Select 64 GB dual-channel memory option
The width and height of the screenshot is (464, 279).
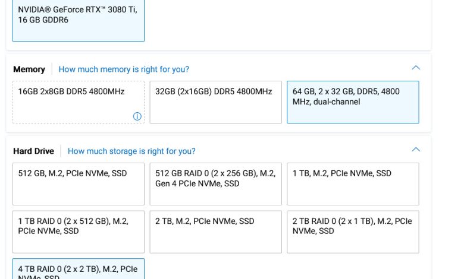click(x=353, y=102)
